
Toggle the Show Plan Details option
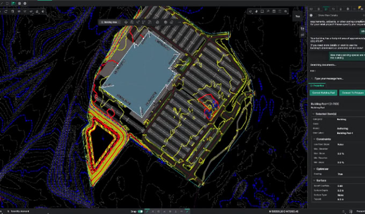coord(312,16)
